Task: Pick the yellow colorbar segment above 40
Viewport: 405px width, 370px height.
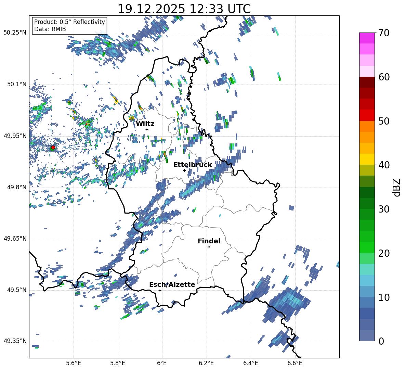Action: [367, 159]
